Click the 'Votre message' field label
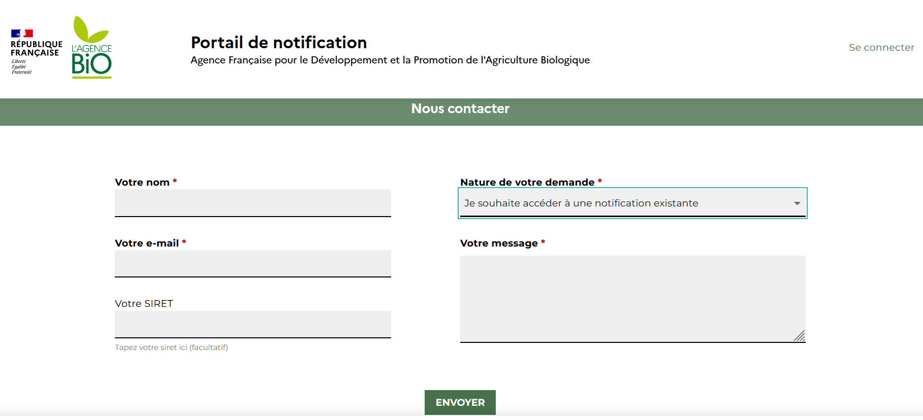The width and height of the screenshot is (923, 420). pyautogui.click(x=499, y=243)
